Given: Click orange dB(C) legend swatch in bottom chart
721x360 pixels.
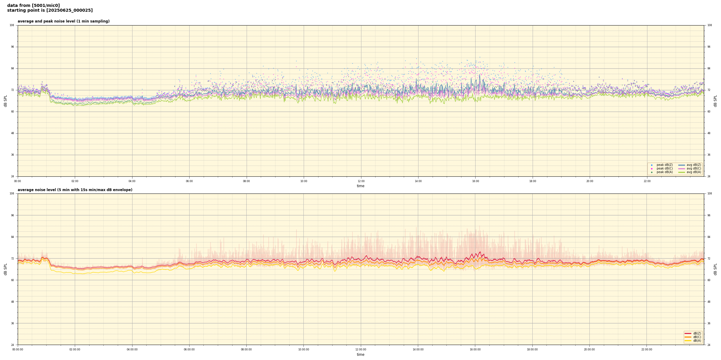Looking at the screenshot, I should 688,337.
